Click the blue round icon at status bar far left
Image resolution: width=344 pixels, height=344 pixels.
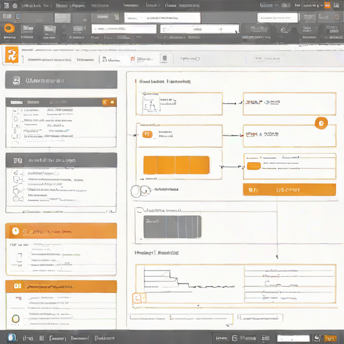[x=11, y=337]
